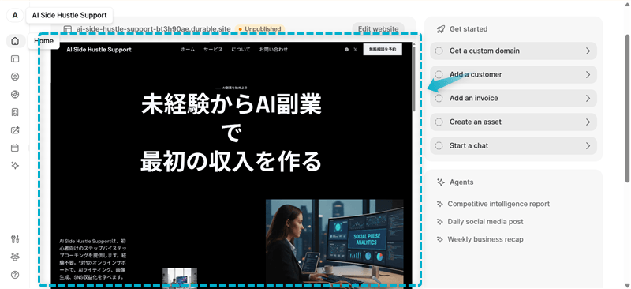The image size is (631, 289).
Task: Click the X social icon in preview header
Action: pyautogui.click(x=355, y=50)
